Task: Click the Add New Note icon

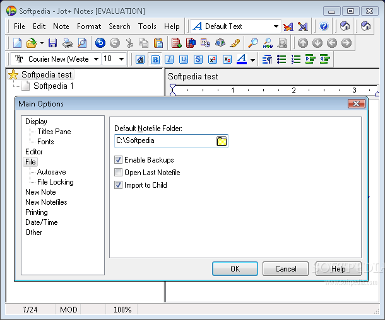Action: 176,43
